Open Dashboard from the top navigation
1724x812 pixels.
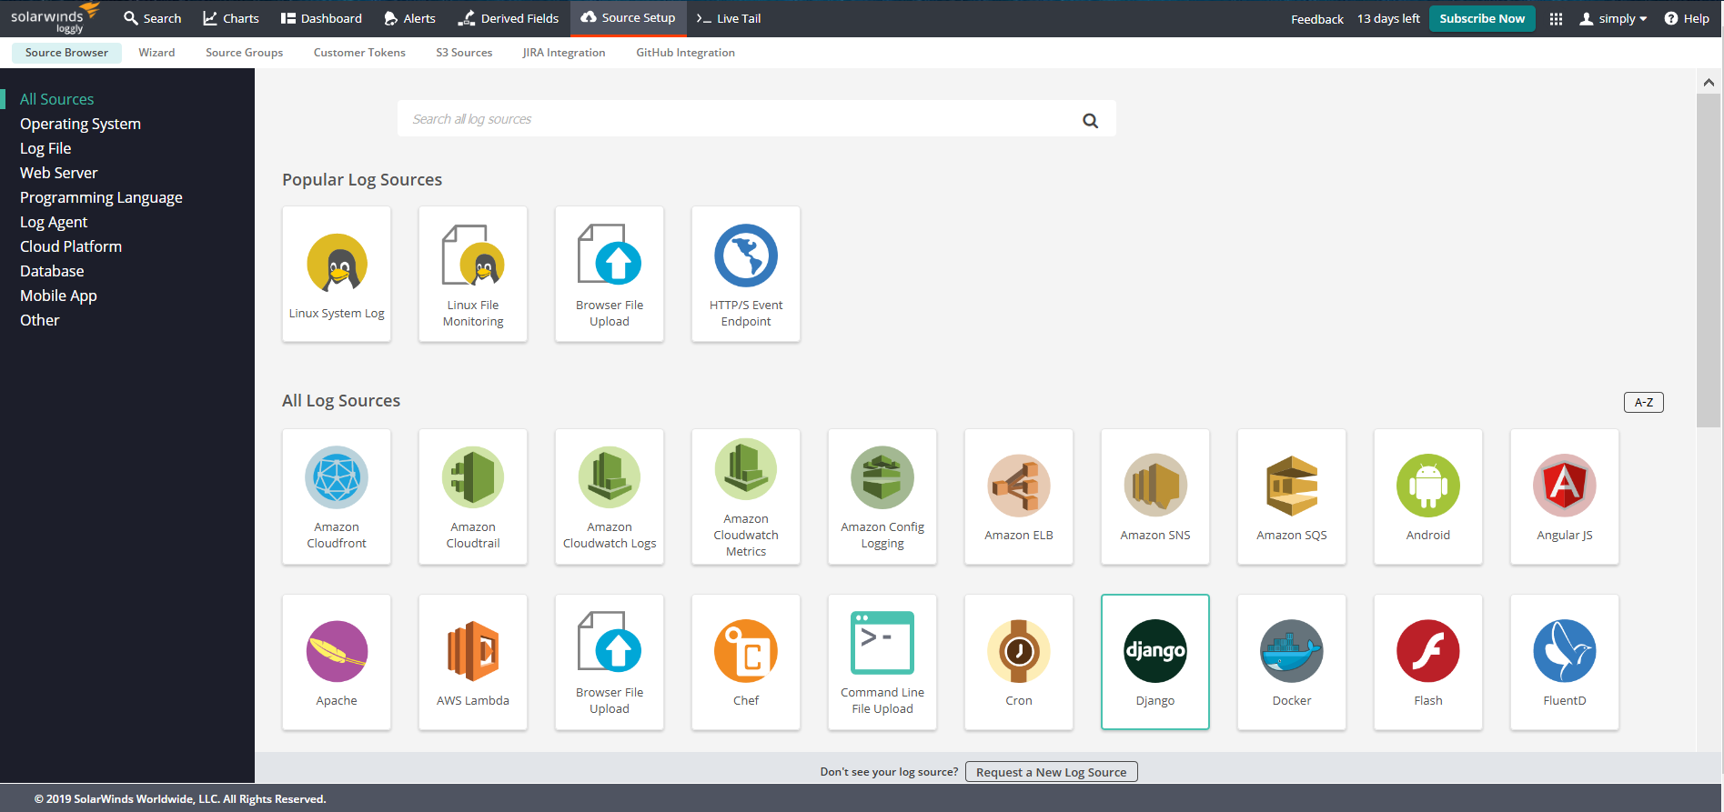(321, 18)
